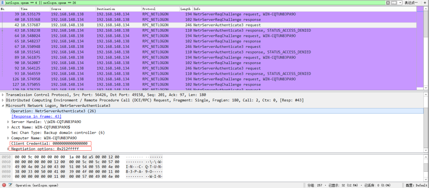Image resolution: width=429 pixels, height=188 pixels.
Task: Expand the Acct Name field
Action: (8, 127)
